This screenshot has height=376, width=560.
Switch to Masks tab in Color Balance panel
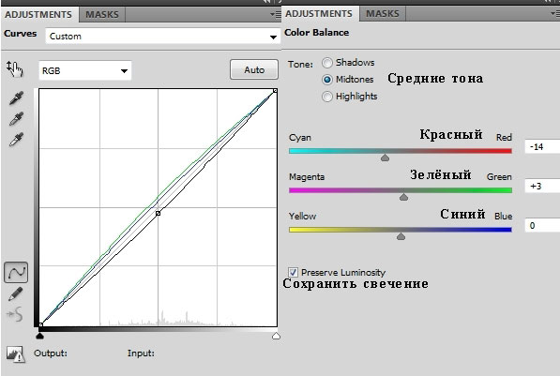pyautogui.click(x=383, y=13)
